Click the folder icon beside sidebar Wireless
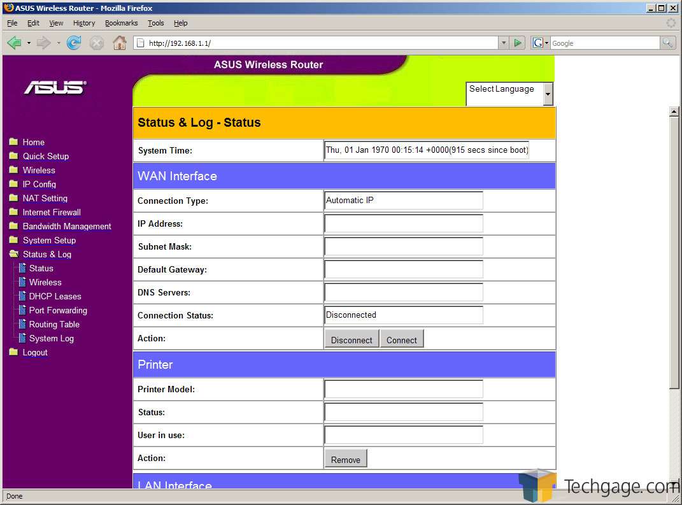The height and width of the screenshot is (505, 682). pos(13,169)
